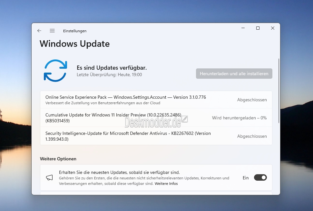
Task: Select the Security Intelligence-Update Defender entry
Action: 156,136
